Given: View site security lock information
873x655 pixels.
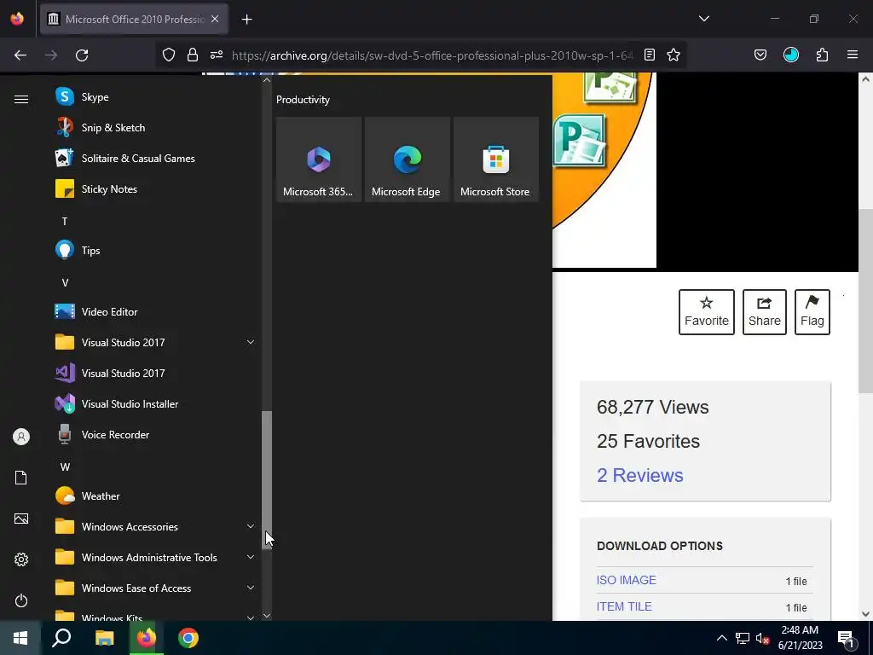Looking at the screenshot, I should 193,55.
